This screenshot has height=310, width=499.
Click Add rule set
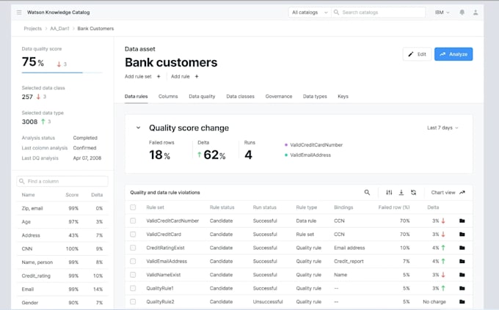(x=138, y=76)
